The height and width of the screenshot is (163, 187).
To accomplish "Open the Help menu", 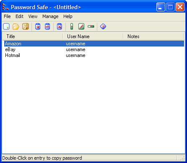I will (x=68, y=16).
